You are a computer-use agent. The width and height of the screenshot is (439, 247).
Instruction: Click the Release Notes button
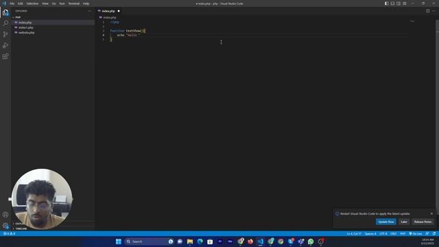pos(423,222)
